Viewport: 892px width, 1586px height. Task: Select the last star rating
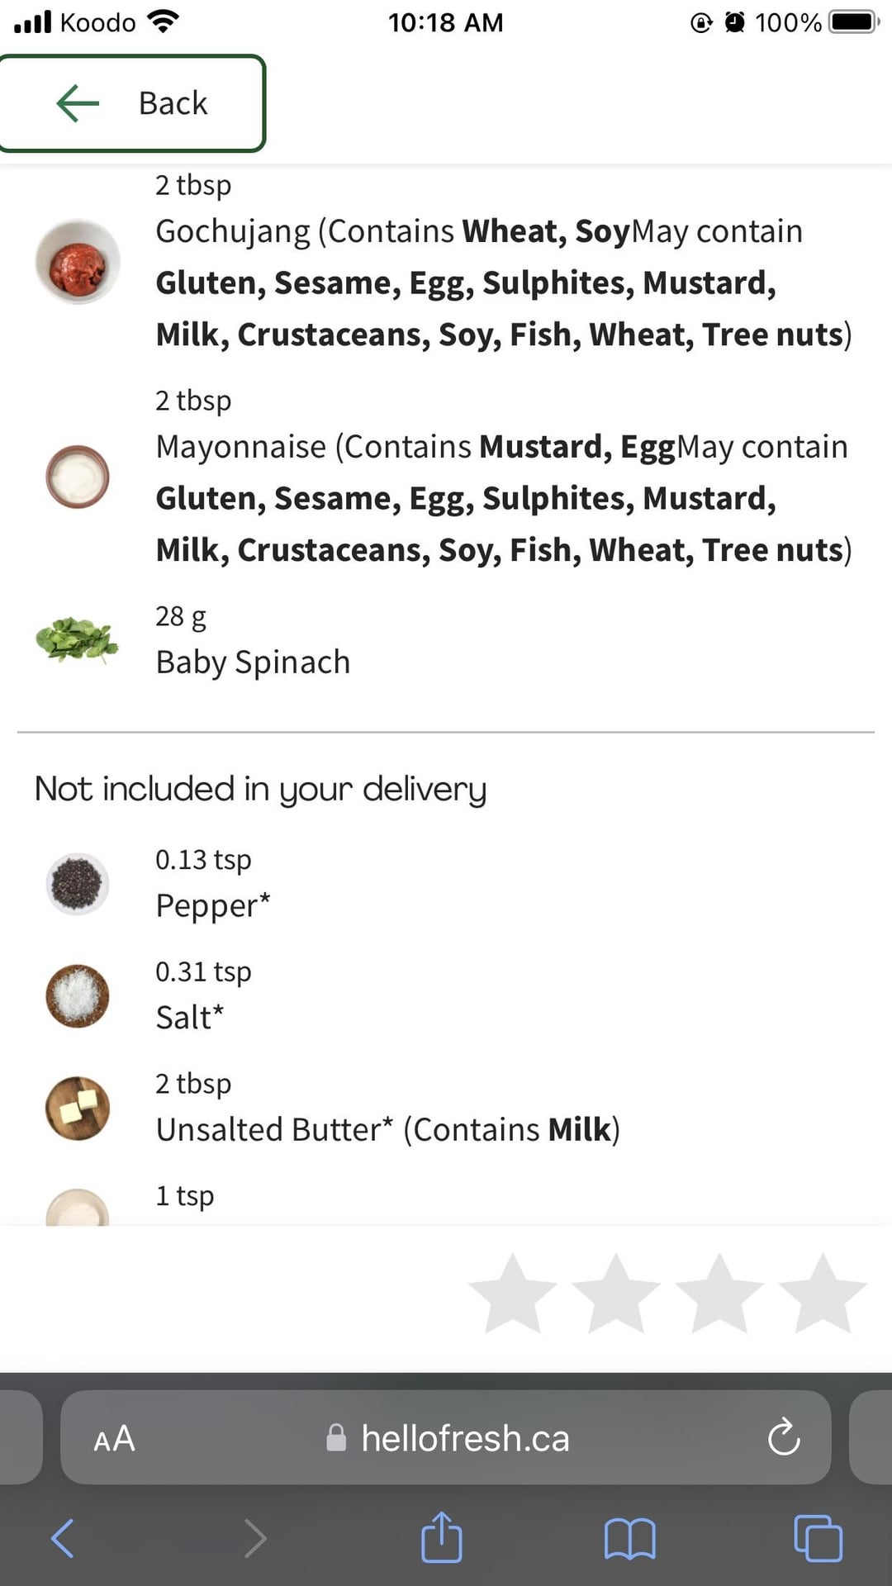(x=822, y=1294)
